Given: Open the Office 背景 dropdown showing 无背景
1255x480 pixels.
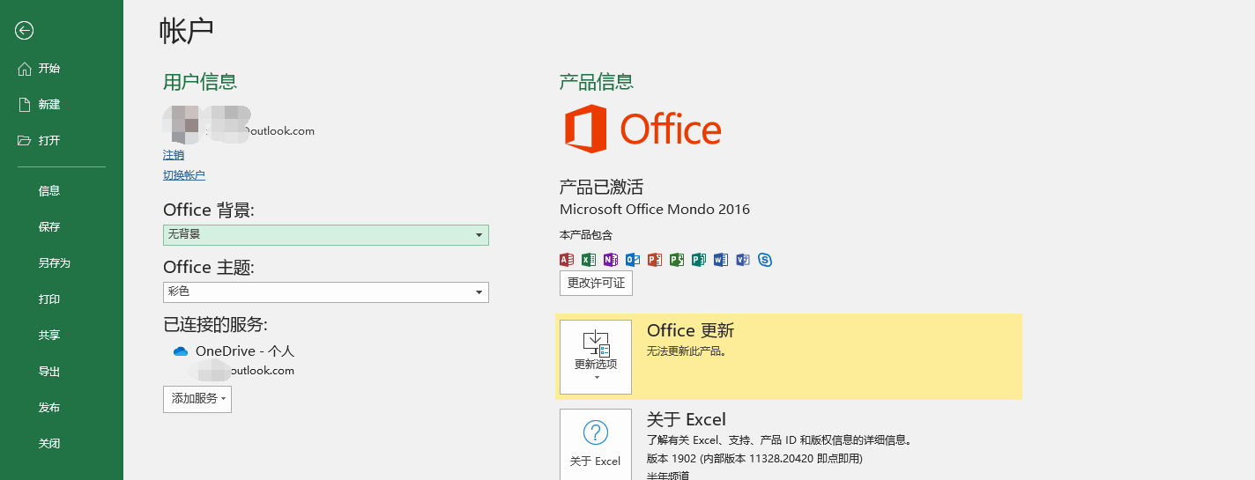Looking at the screenshot, I should pyautogui.click(x=326, y=235).
